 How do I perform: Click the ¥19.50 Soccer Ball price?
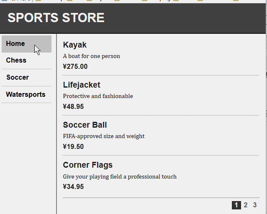click(73, 146)
